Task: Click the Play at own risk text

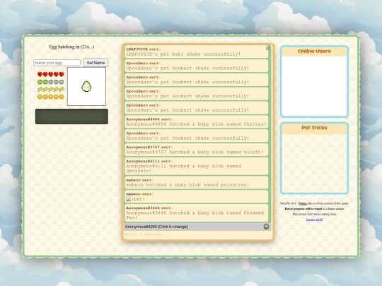Action: [x=314, y=214]
